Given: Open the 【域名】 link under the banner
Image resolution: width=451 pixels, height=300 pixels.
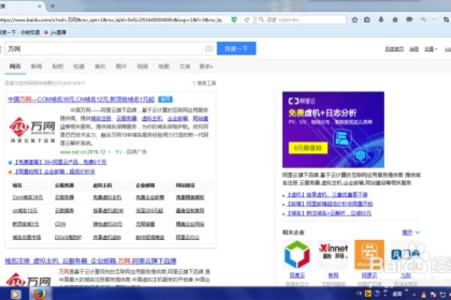Looking at the screenshot, I should pos(329,213).
